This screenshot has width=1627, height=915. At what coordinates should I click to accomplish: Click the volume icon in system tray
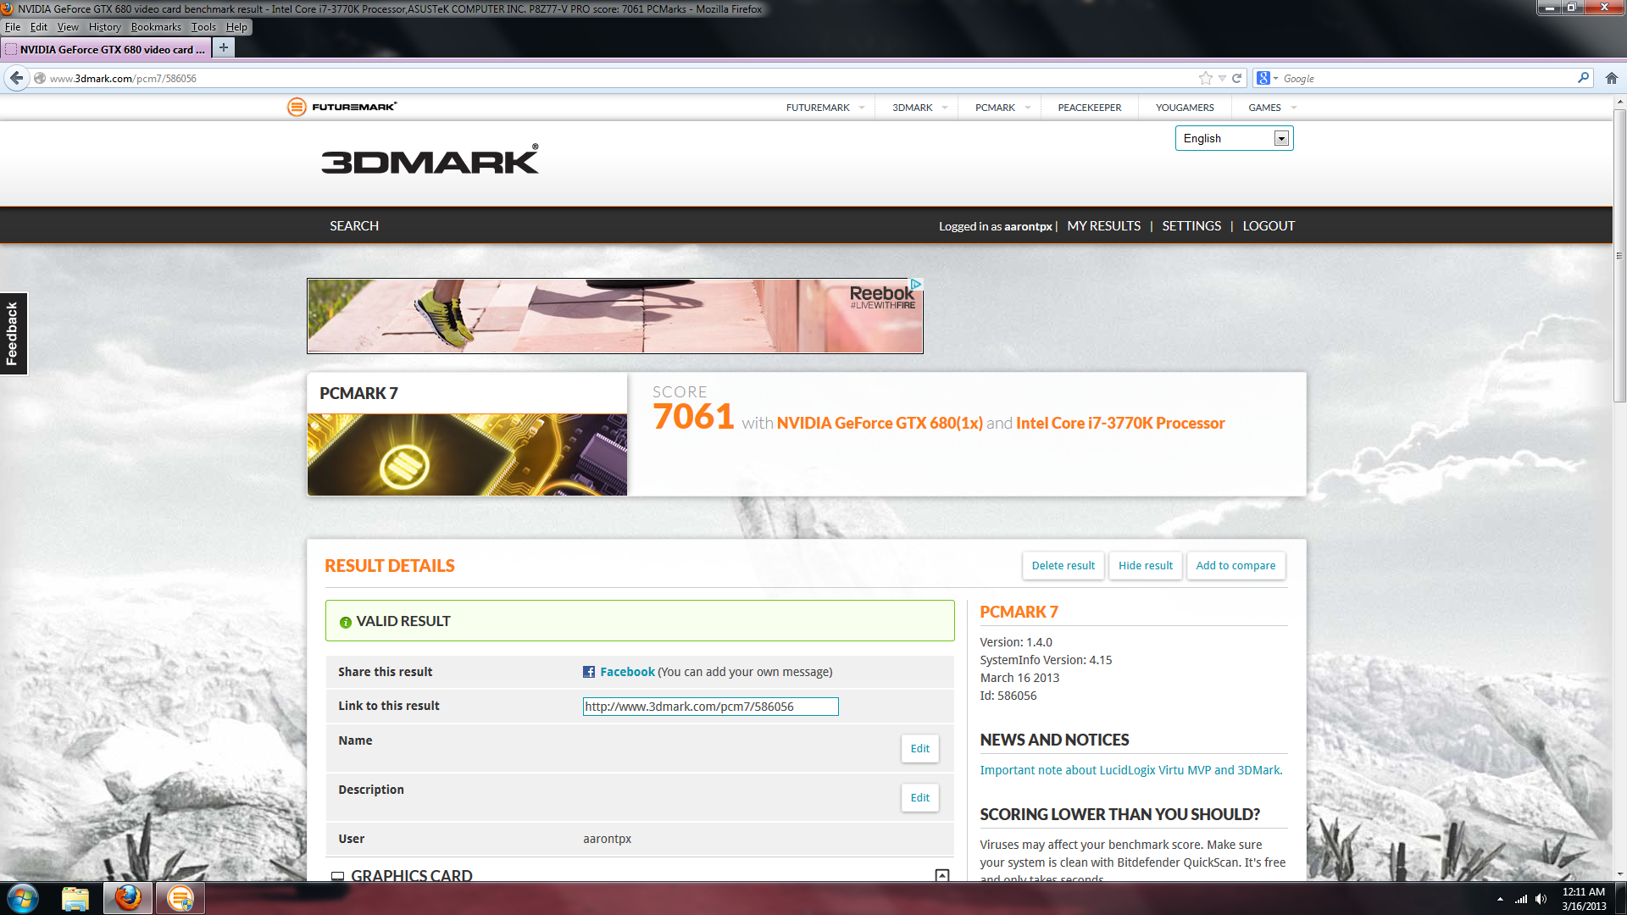(1541, 899)
